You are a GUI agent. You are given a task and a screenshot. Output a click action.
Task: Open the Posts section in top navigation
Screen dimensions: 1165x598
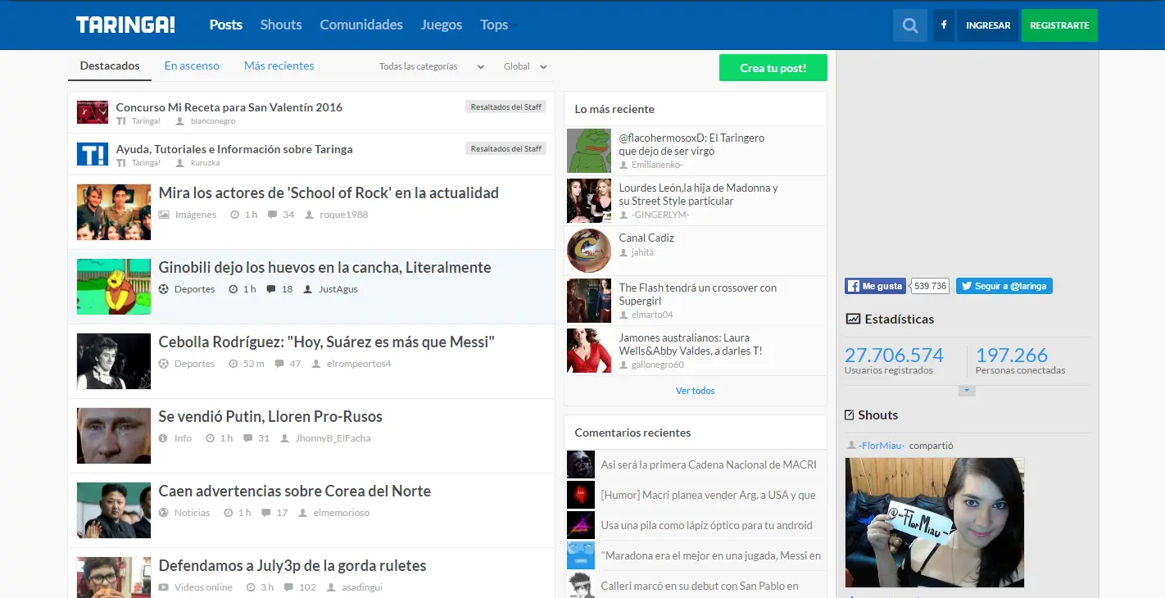pyautogui.click(x=226, y=25)
